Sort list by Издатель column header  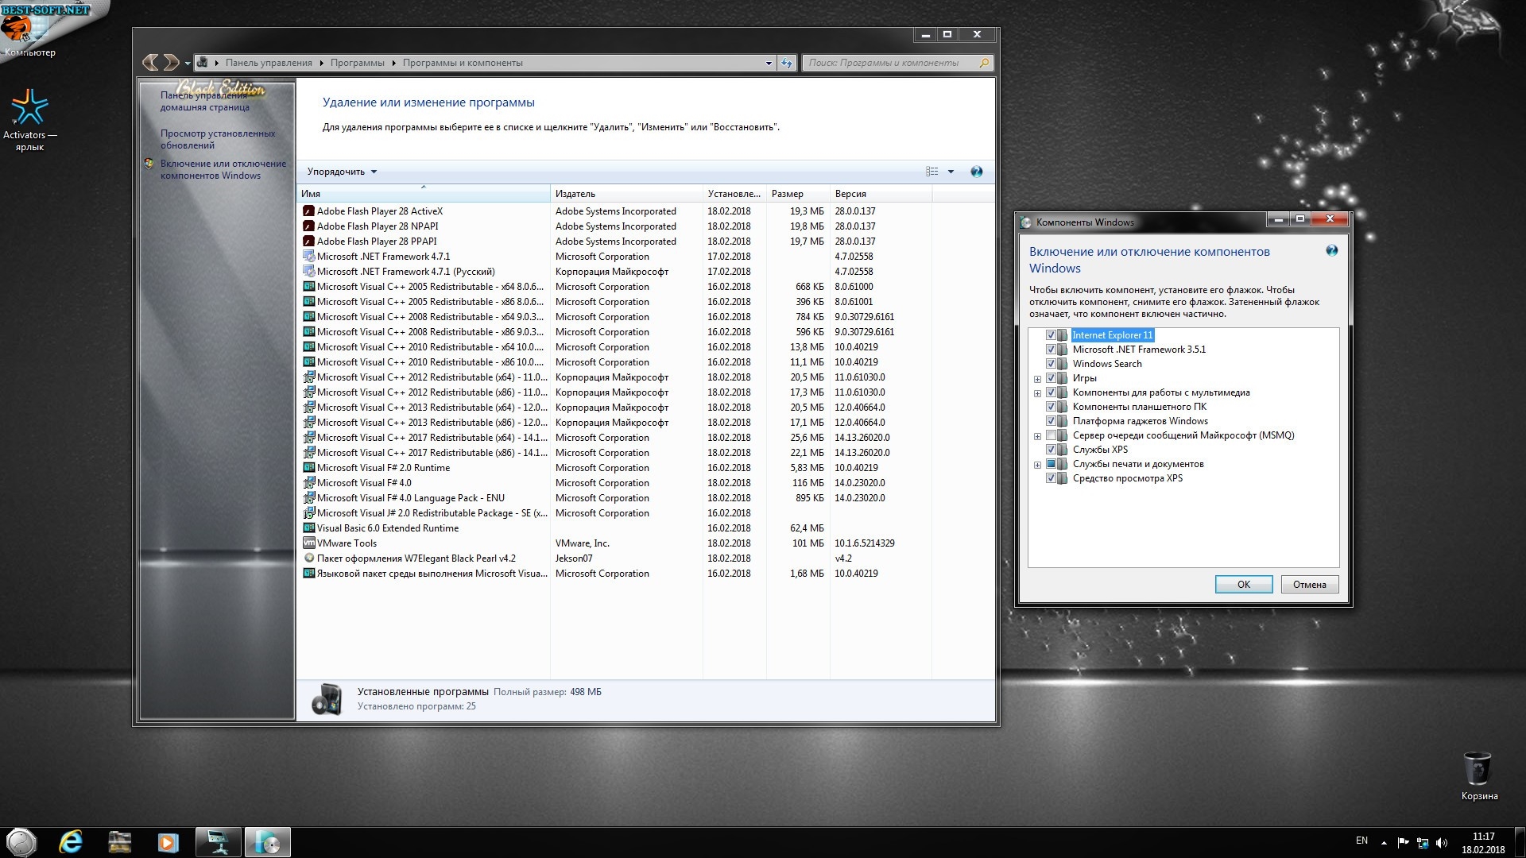575,194
